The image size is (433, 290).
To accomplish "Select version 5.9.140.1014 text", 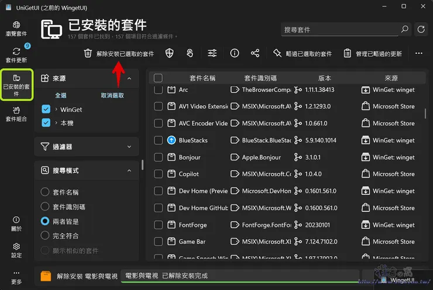I will pyautogui.click(x=321, y=140).
